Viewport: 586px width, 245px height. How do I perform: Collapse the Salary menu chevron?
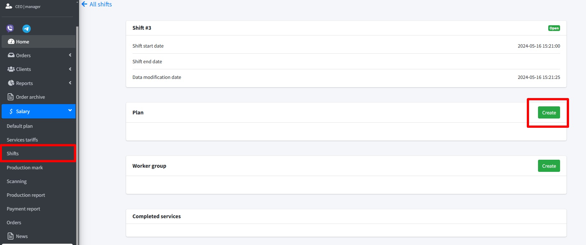click(70, 111)
